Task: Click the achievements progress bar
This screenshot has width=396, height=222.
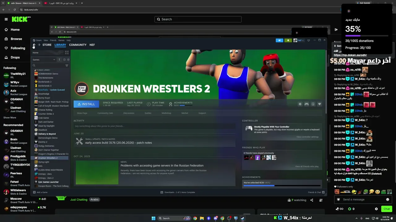Action: [282, 186]
